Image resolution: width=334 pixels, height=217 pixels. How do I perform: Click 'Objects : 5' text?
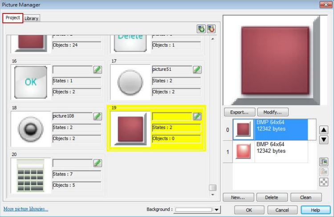click(64, 185)
